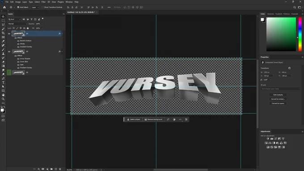Add a layer mask
304x171 pixels.
point(43,169)
